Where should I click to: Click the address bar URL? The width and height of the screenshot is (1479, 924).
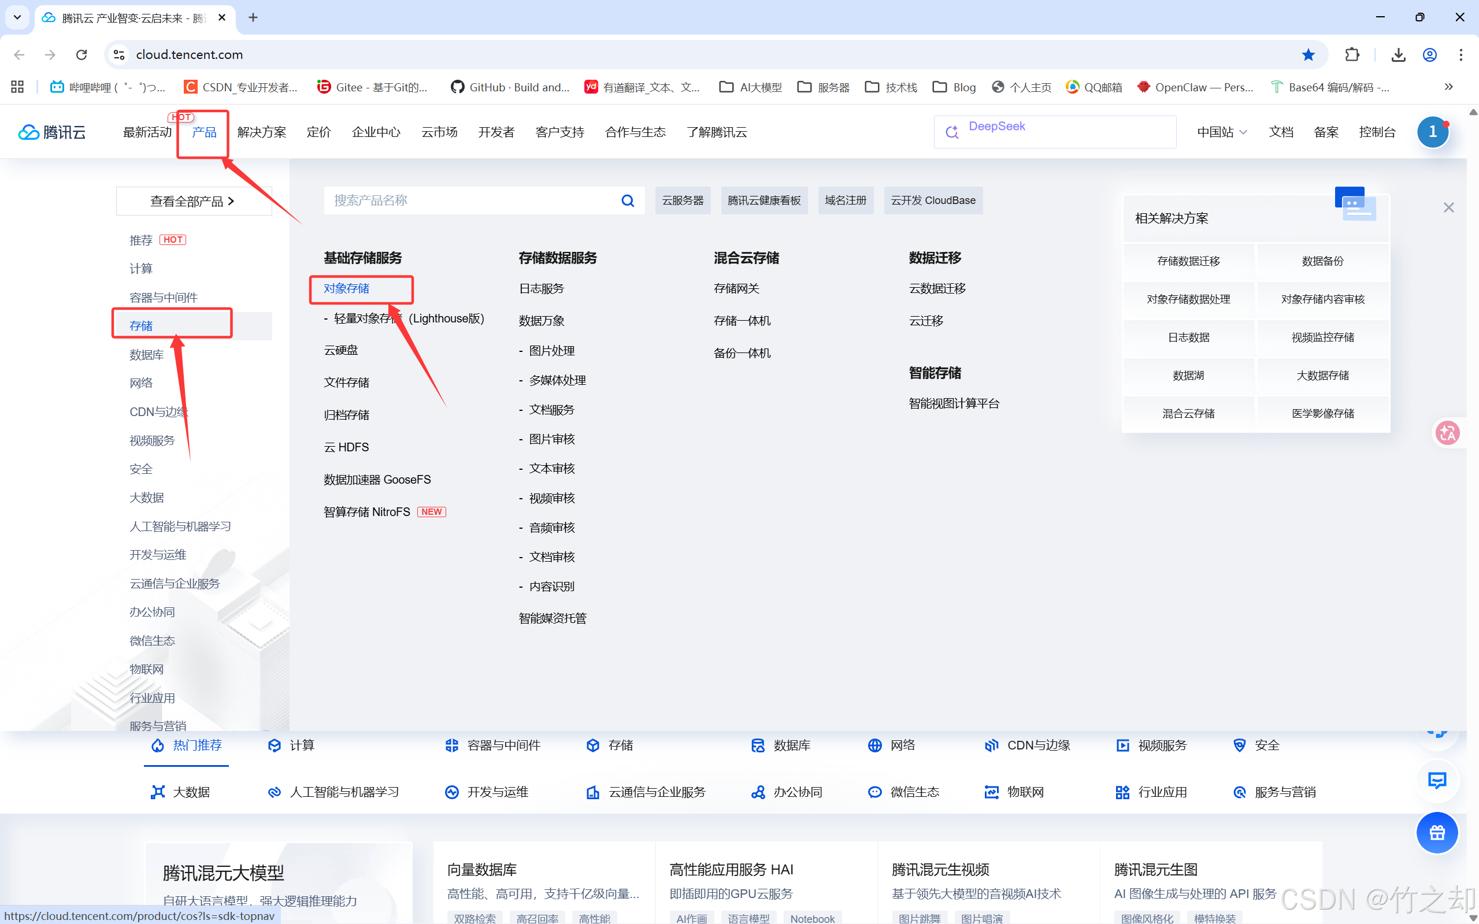190,55
